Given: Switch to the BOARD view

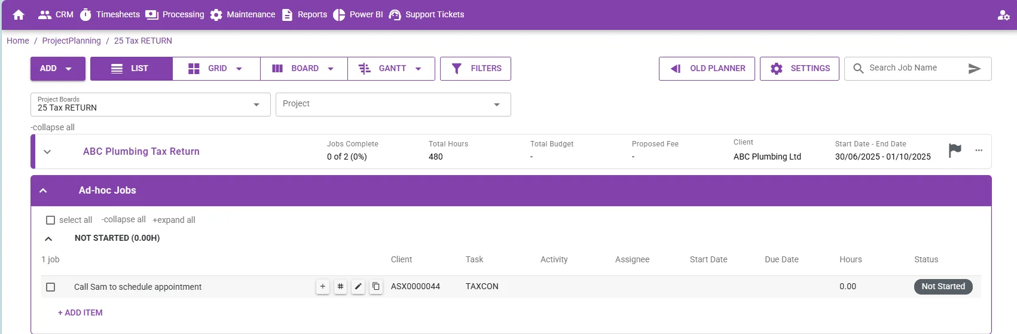Looking at the screenshot, I should 304,69.
